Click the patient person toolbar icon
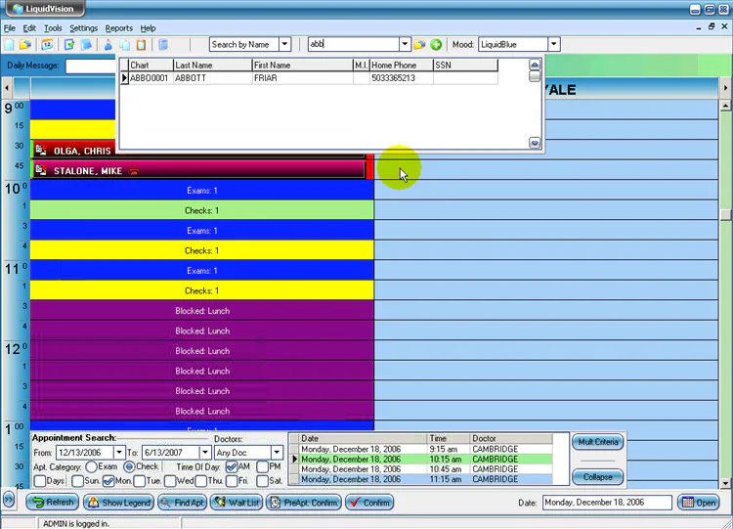The image size is (733, 529). click(x=108, y=45)
